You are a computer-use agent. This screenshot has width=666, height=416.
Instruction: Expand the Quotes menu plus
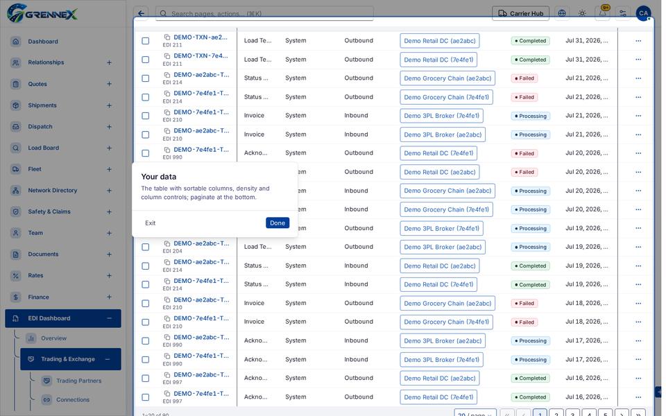(109, 84)
